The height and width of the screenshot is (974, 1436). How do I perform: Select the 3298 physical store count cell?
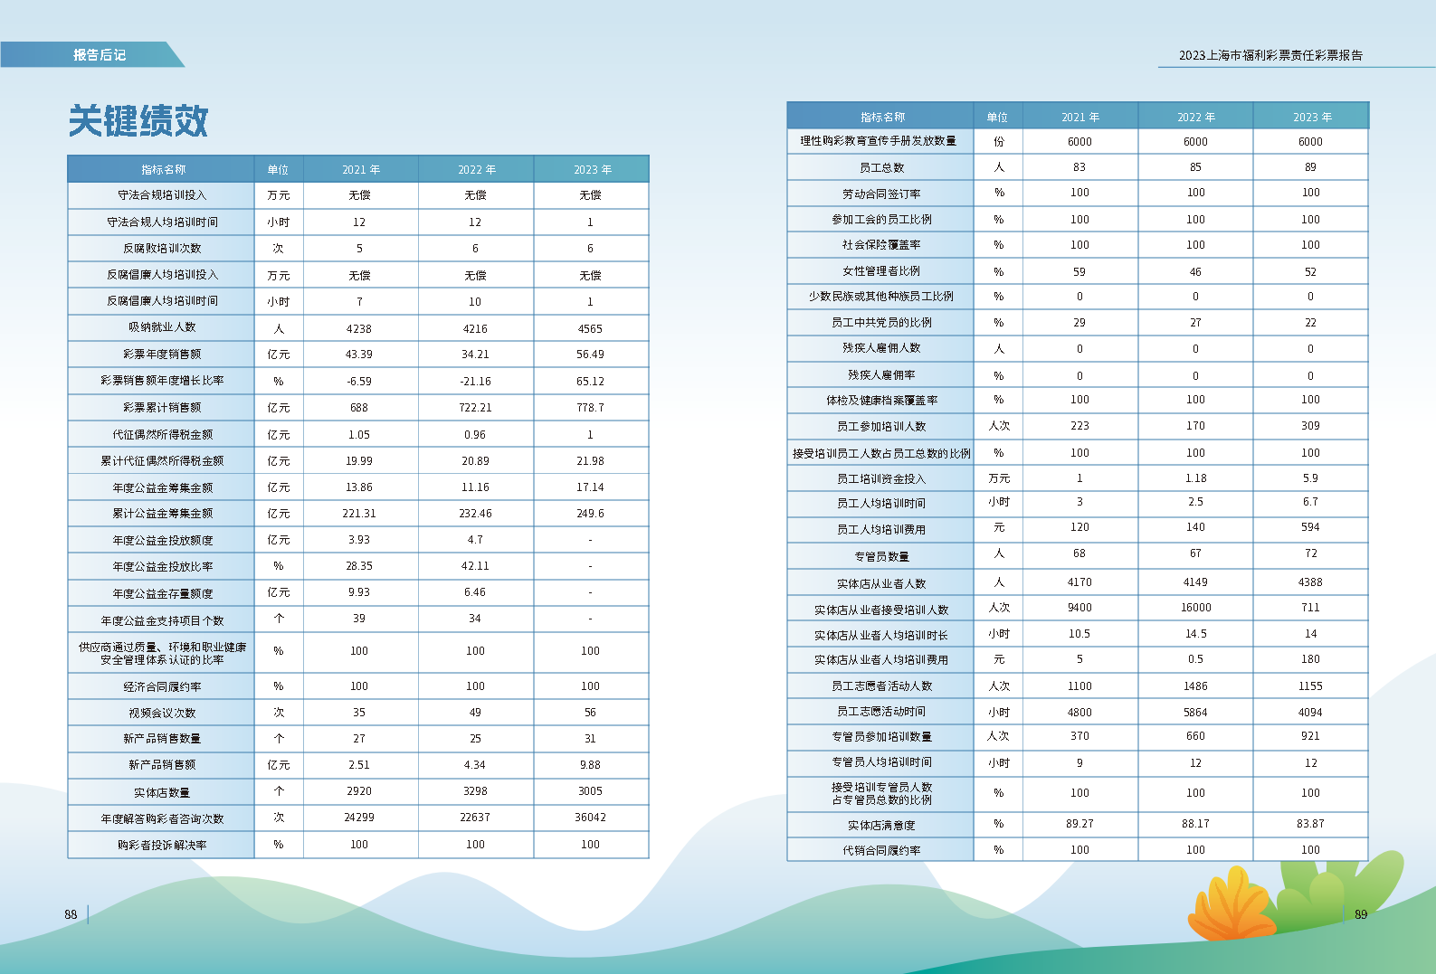[475, 791]
